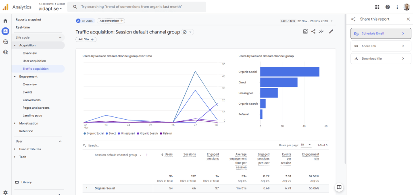Open the feedback chat icon
The width and height of the screenshot is (413, 195).
coord(339,187)
